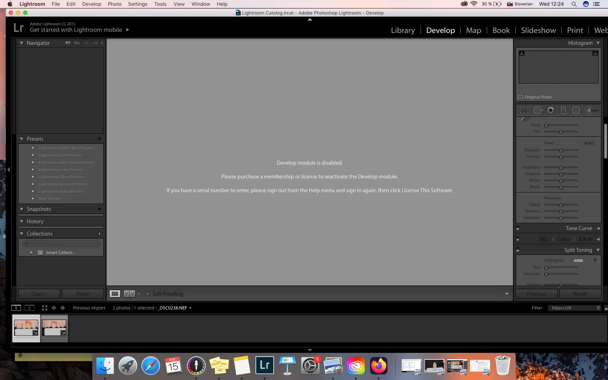Viewport: 608px width, 380px height.
Task: Select the Spot Removal tool
Action: [x=538, y=110]
